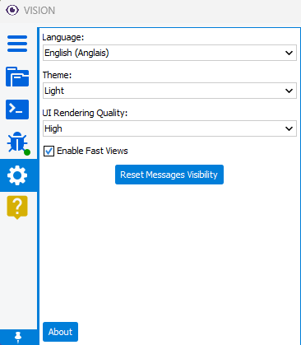
Task: Open the Language dropdown
Action: pyautogui.click(x=169, y=53)
